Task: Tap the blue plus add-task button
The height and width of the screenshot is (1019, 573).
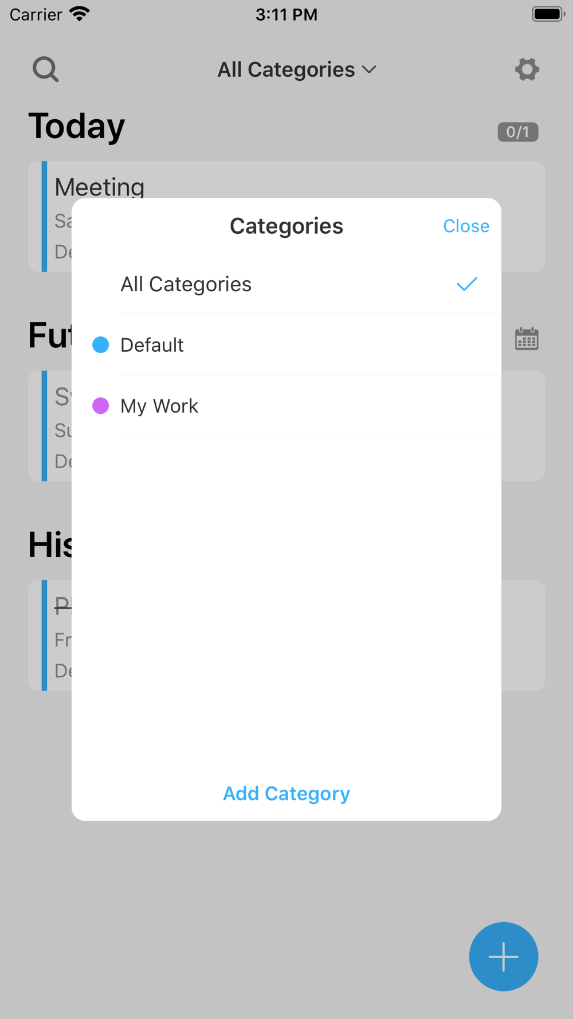Action: pyautogui.click(x=503, y=956)
